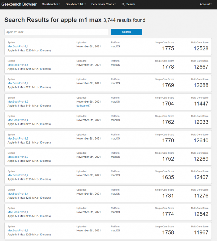Screen dimensions: 217x241
Task: Open MacBookPro18,2 result with multi-core 11967
Action: pyautogui.click(x=18, y=230)
